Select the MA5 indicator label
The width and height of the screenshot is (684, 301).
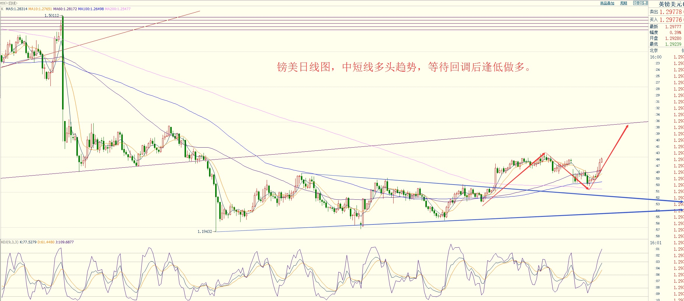16,9
